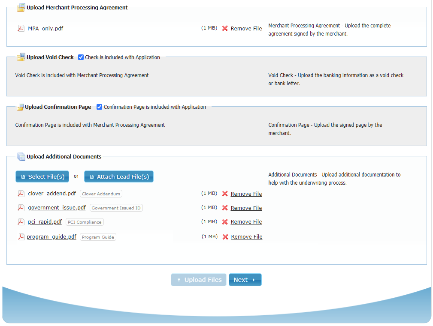Click red X icon for government_issue.pdf

click(x=225, y=208)
